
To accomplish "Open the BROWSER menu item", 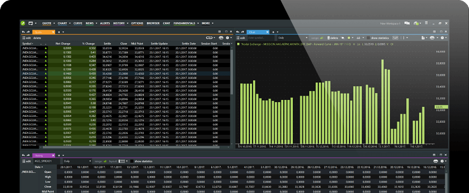I will click(x=153, y=23).
